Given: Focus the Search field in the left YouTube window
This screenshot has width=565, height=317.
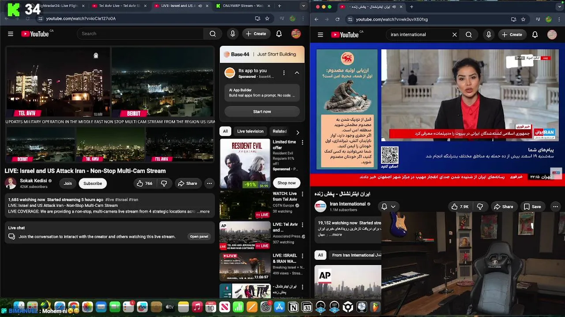Looking at the screenshot, I should click(140, 34).
